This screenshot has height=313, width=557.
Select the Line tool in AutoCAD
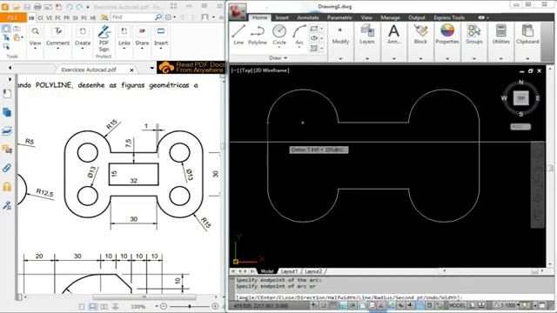coord(238,35)
